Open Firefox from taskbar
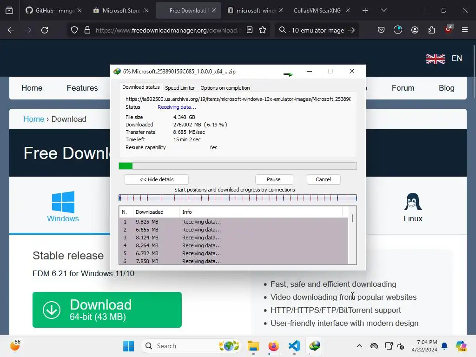Viewport: 476px width, 357px height. [273, 346]
